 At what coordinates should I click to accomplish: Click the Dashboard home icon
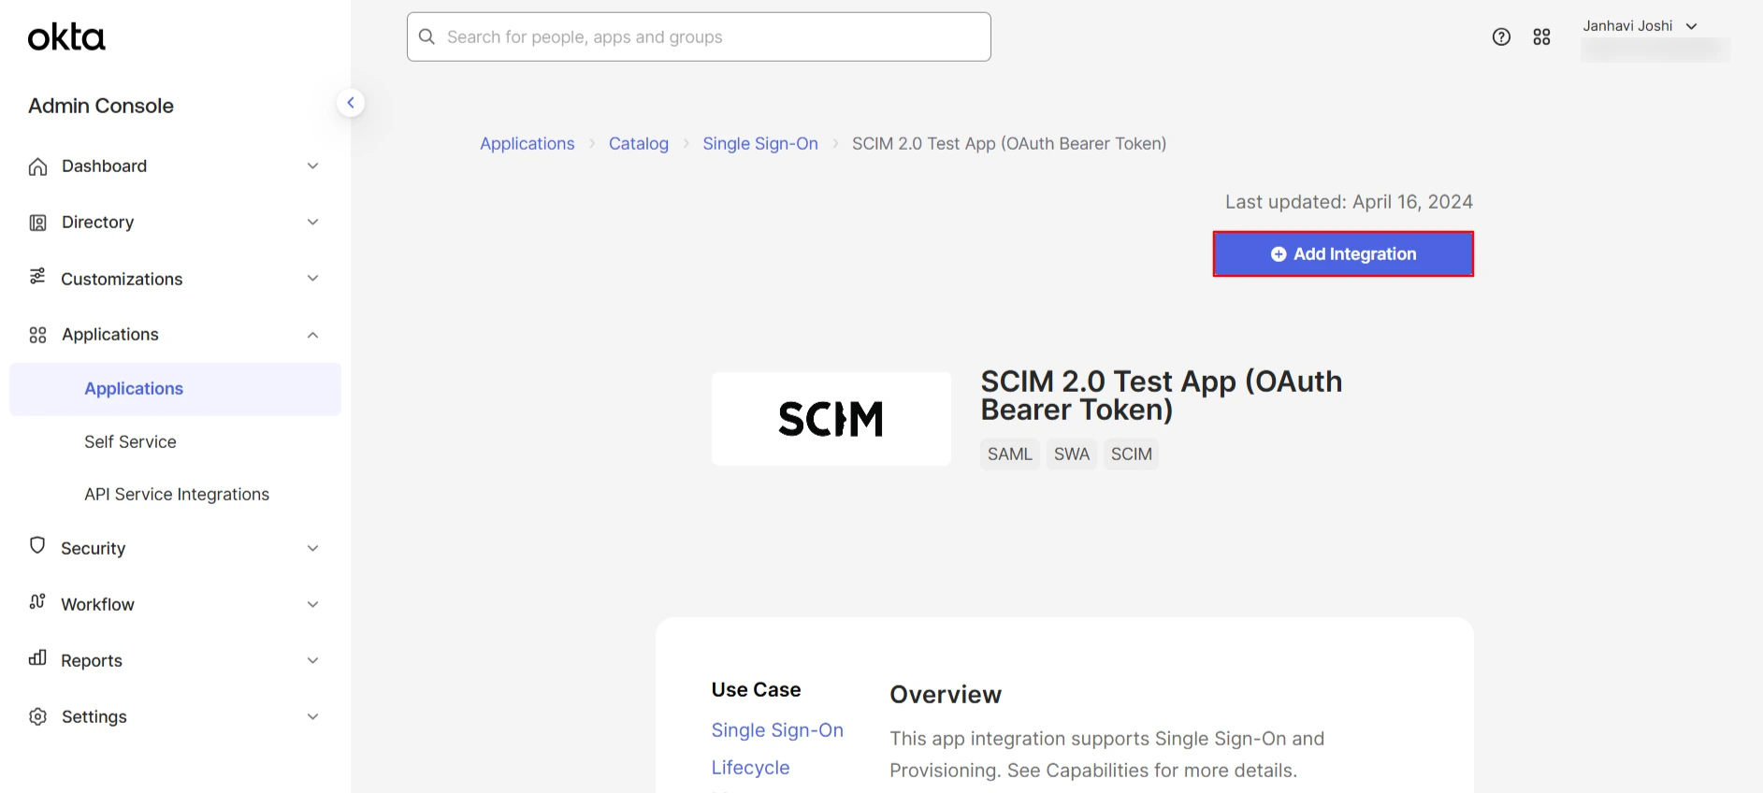pos(37,166)
